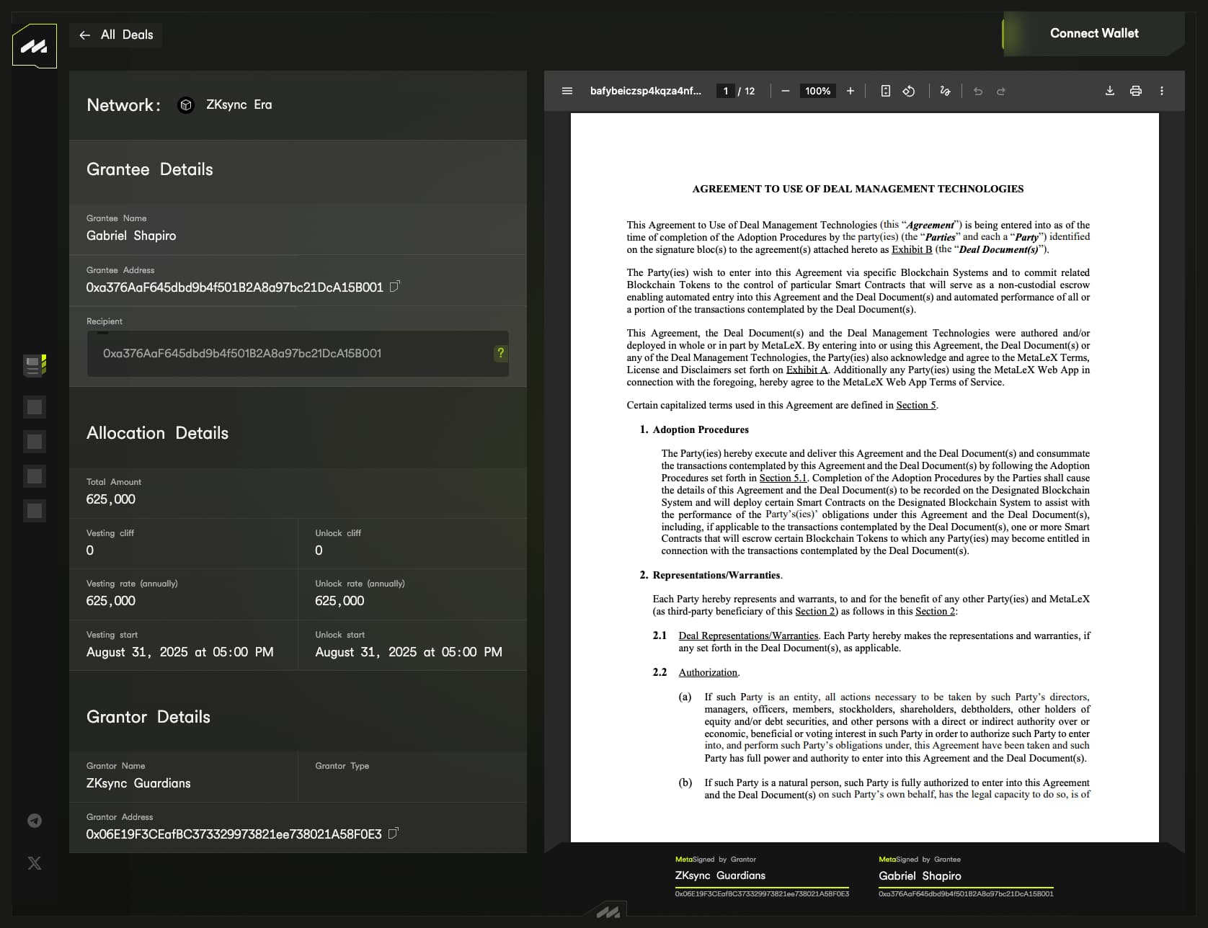Go back to All Deals

(x=116, y=35)
